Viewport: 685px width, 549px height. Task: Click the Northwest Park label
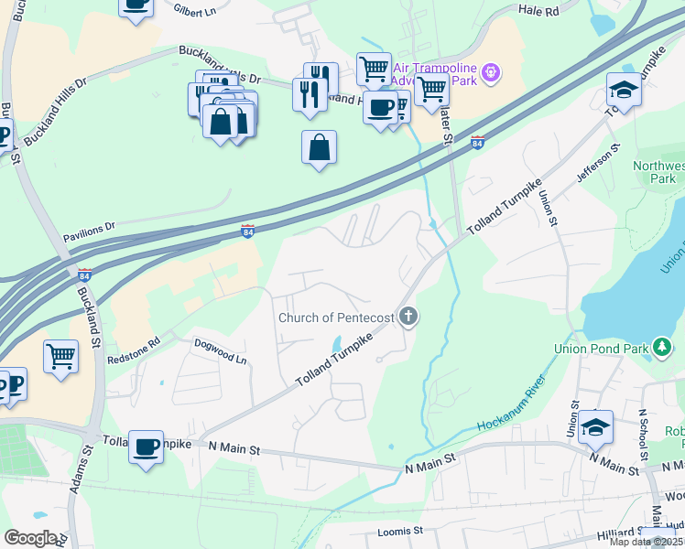[x=658, y=172]
